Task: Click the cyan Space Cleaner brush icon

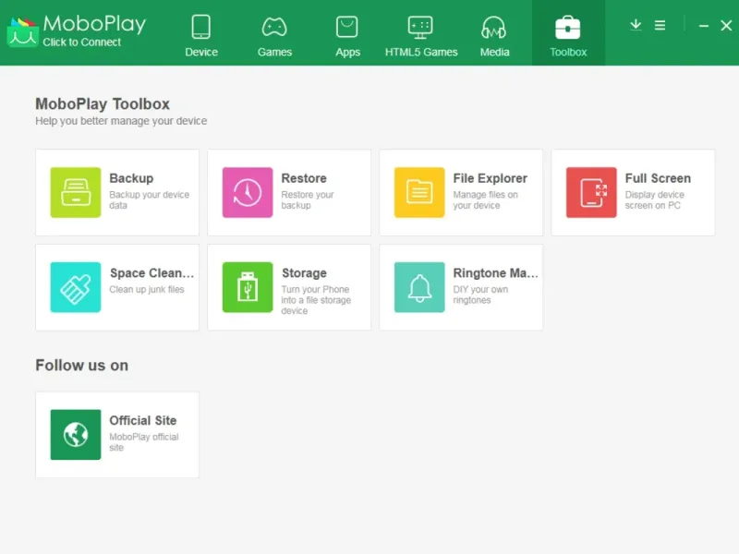Action: point(76,287)
